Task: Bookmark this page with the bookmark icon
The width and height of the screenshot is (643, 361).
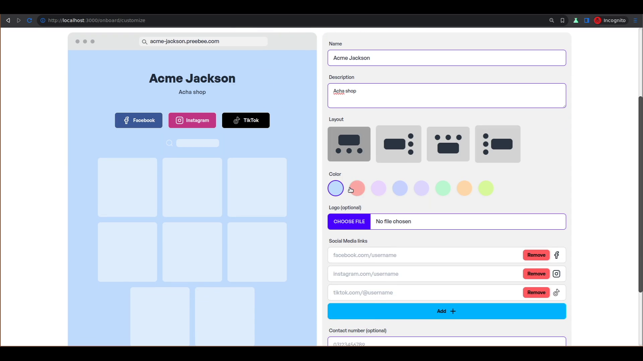Action: point(562,20)
